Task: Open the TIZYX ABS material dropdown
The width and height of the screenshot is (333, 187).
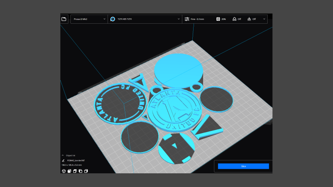Action: (x=145, y=19)
